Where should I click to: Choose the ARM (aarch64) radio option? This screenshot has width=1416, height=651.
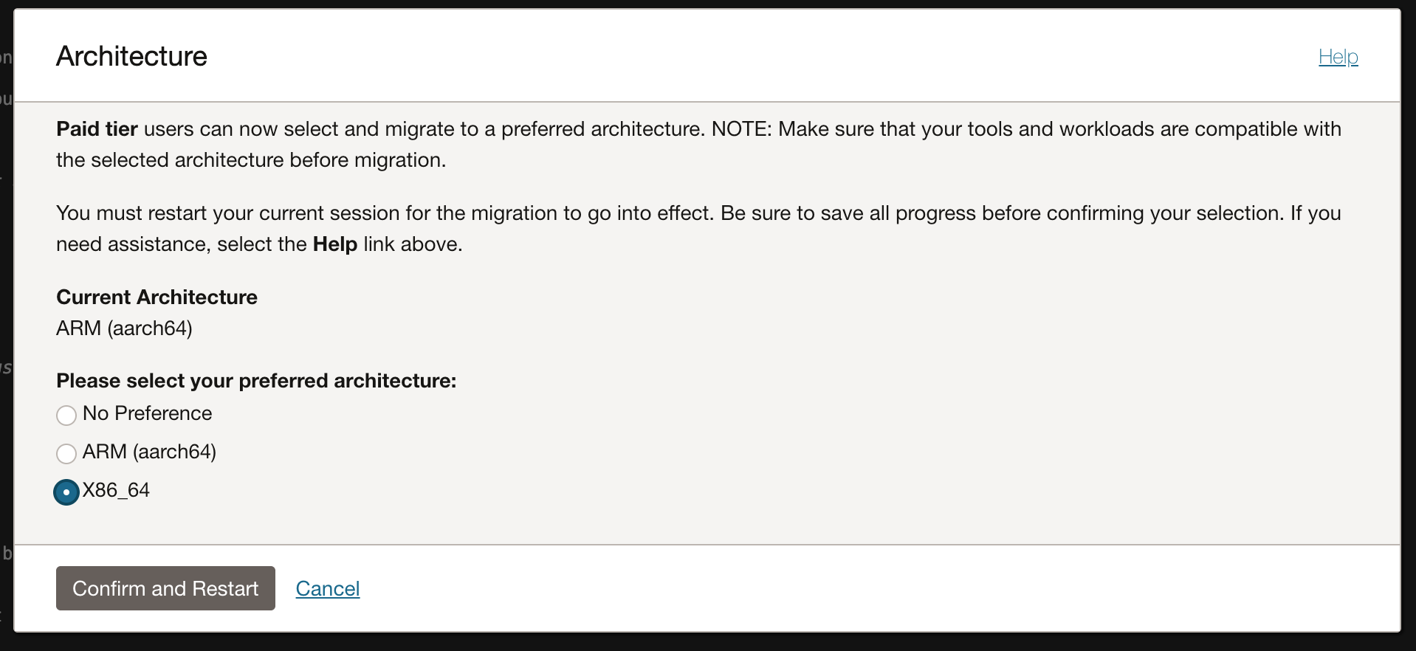click(x=66, y=453)
